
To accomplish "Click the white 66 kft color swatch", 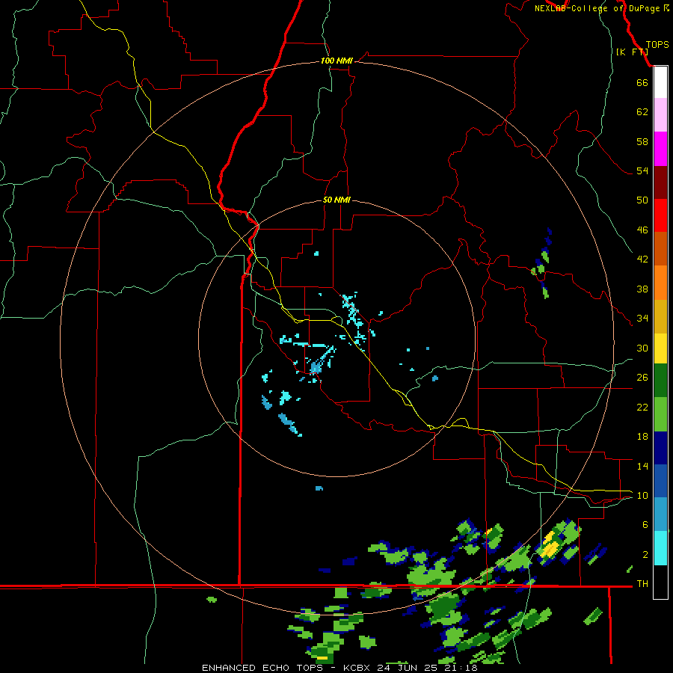I will click(660, 83).
